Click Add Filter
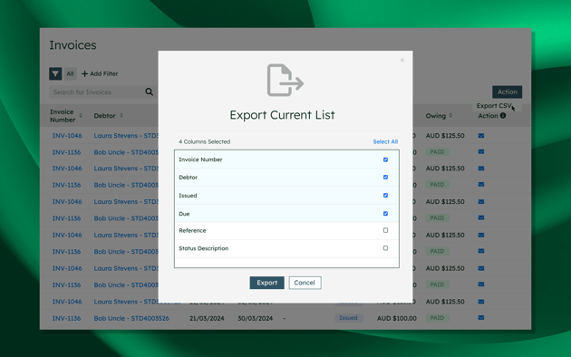This screenshot has height=357, width=571. (100, 74)
